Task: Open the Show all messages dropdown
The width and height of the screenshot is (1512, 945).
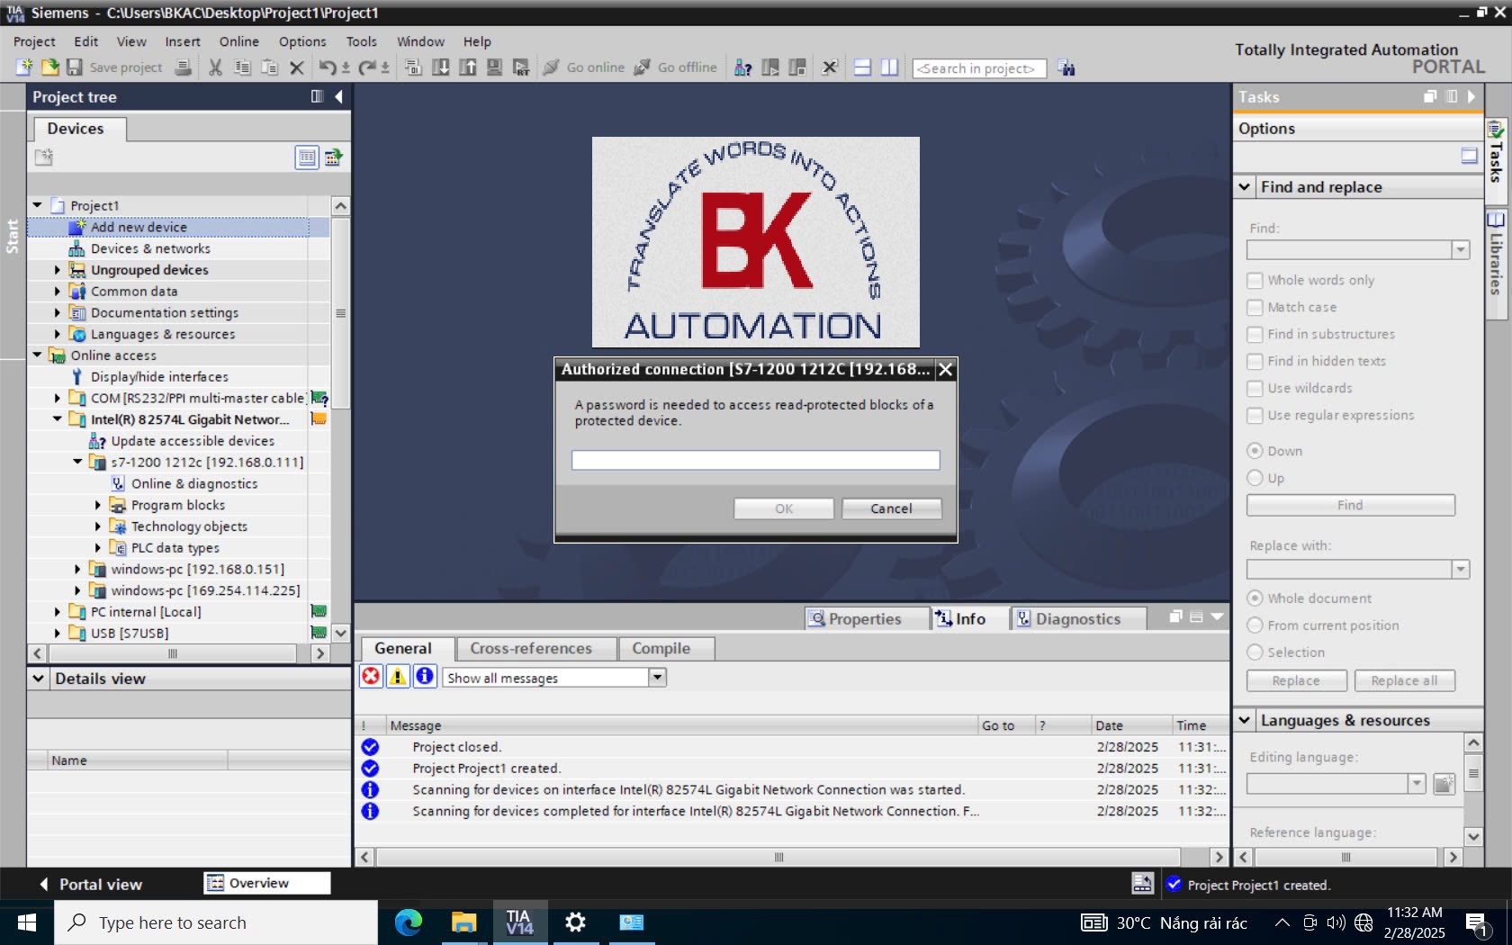Action: click(x=657, y=678)
